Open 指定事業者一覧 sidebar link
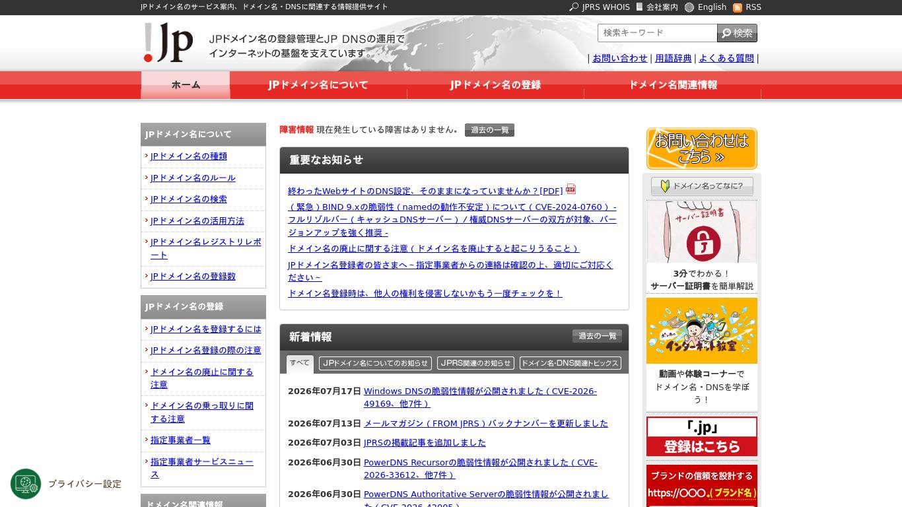The image size is (902, 507). [180, 440]
